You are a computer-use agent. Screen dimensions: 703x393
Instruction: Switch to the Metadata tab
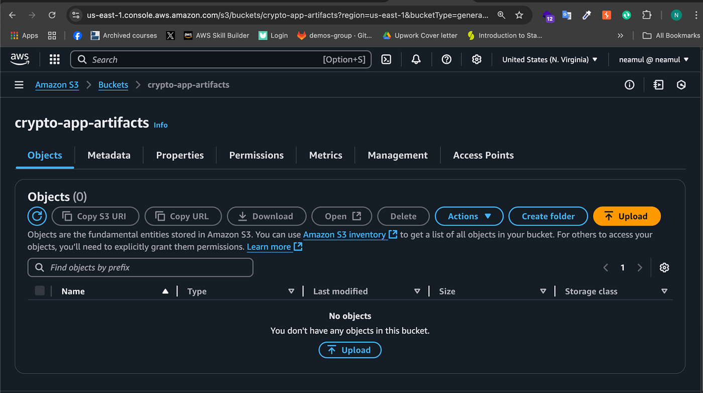pyautogui.click(x=109, y=155)
